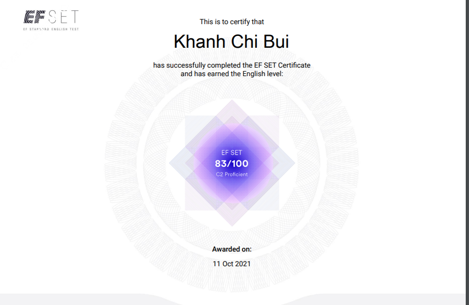Select the C2 Proficient level text
The image size is (469, 305).
(x=231, y=174)
